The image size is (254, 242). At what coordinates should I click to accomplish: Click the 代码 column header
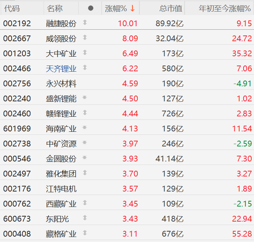tap(12, 8)
